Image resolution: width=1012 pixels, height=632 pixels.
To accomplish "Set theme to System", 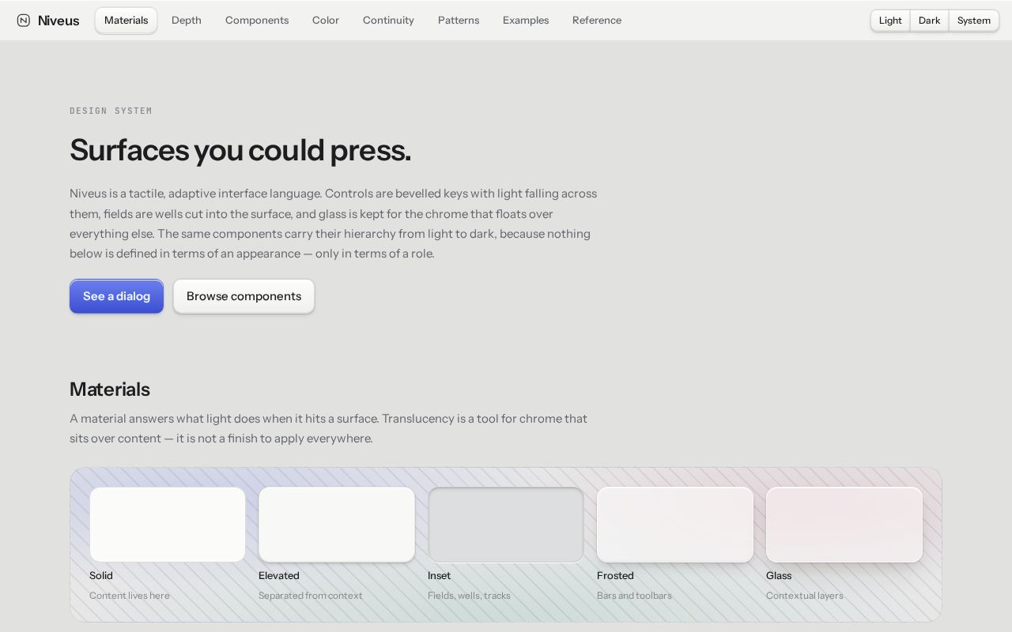I will click(973, 21).
